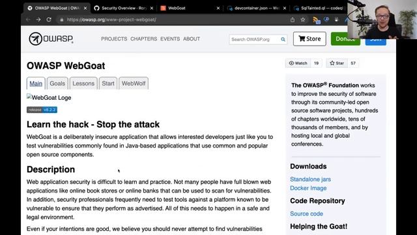Click the OWASP logo
417x235 pixels.
point(51,39)
